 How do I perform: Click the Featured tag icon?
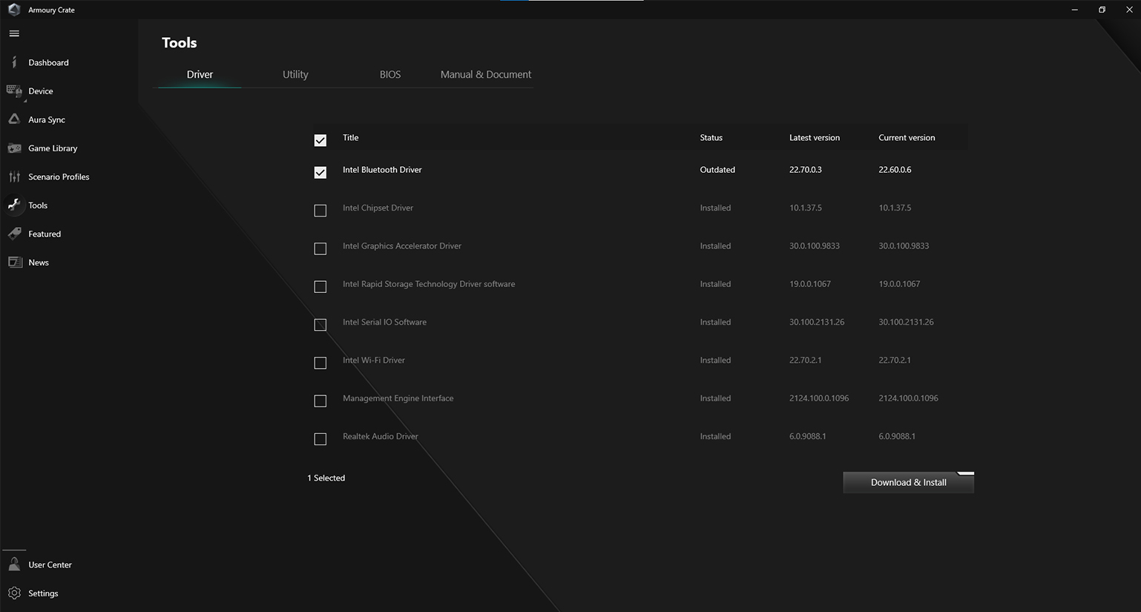click(14, 234)
